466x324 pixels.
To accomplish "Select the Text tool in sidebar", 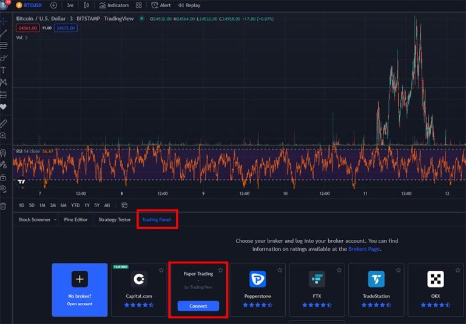I will click(4, 70).
